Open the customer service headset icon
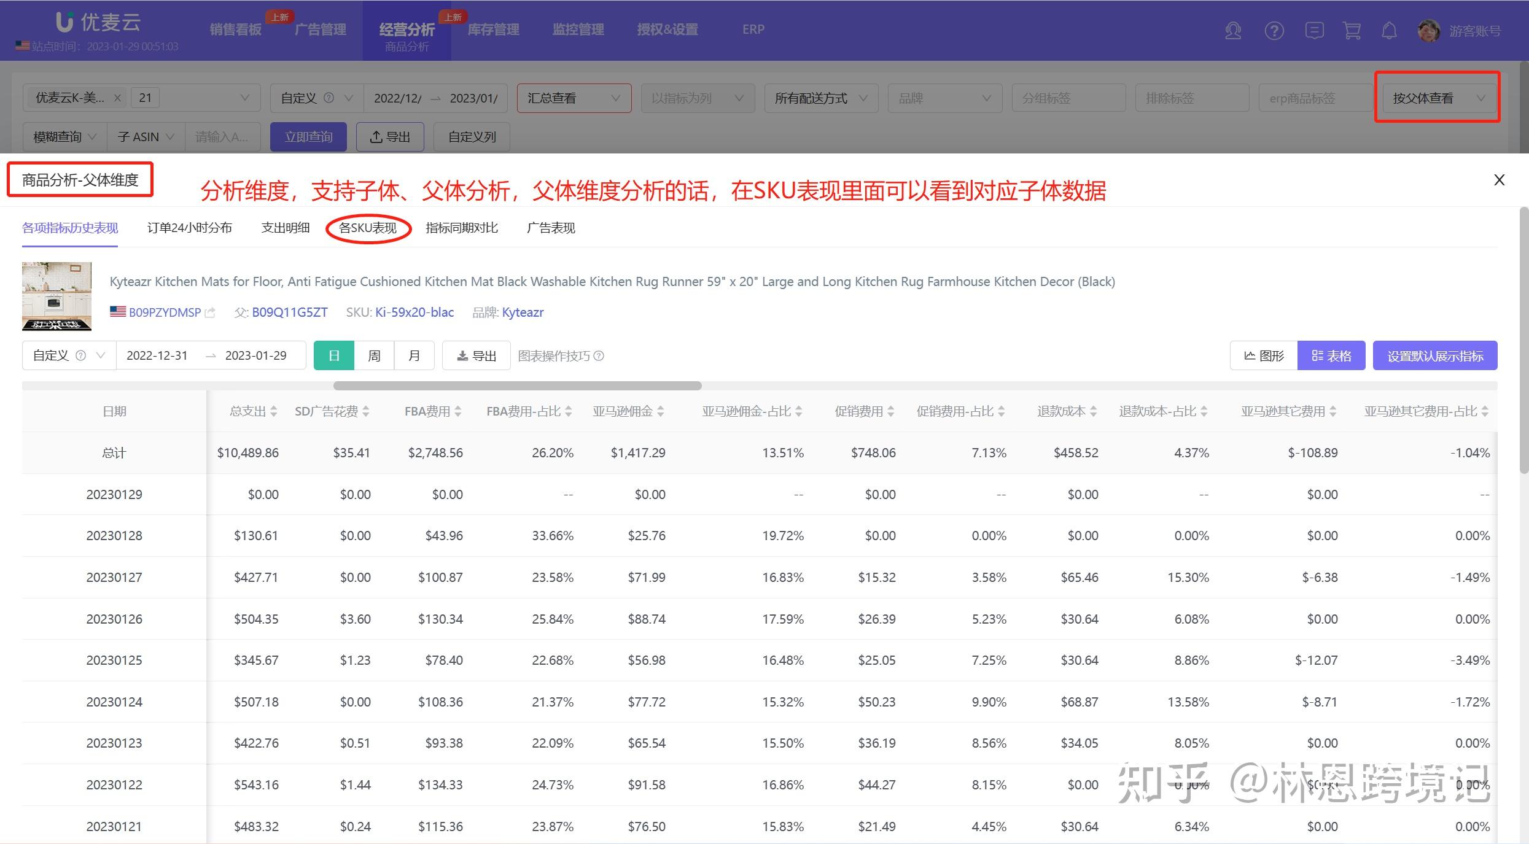Viewport: 1529px width, 844px height. point(1233,30)
